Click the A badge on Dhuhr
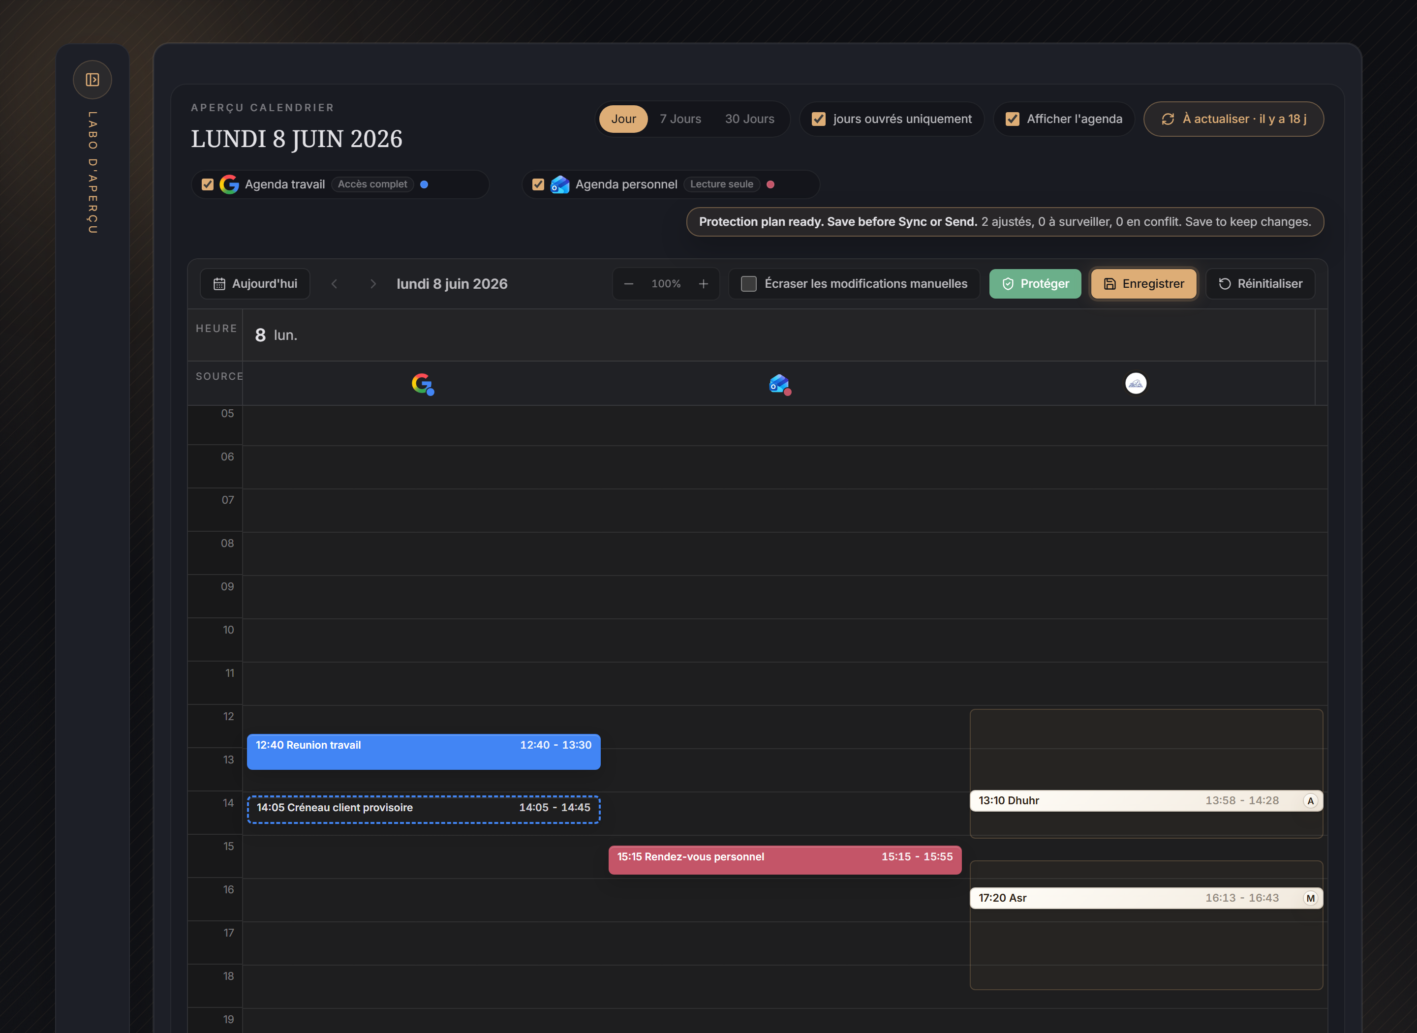 click(1311, 801)
